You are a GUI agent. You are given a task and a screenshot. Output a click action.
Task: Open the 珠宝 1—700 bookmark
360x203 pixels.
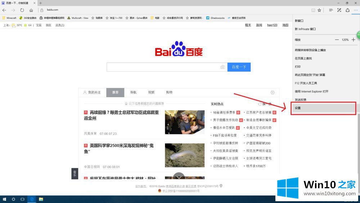point(114,18)
